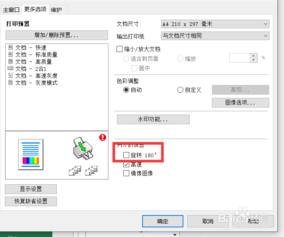Enable the 镜像图像 checkbox
The height and width of the screenshot is (237, 284).
coord(126,173)
